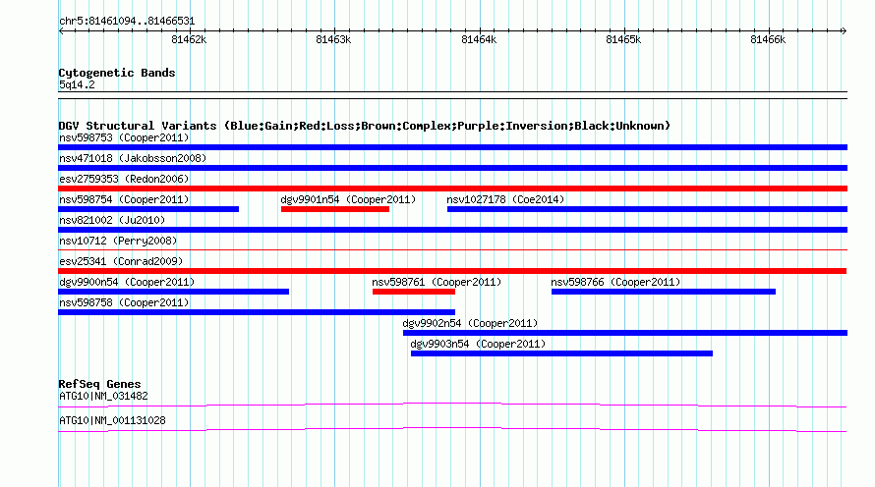
Task: Click label nsv598754 (Cooper2011)
Action: (x=124, y=199)
